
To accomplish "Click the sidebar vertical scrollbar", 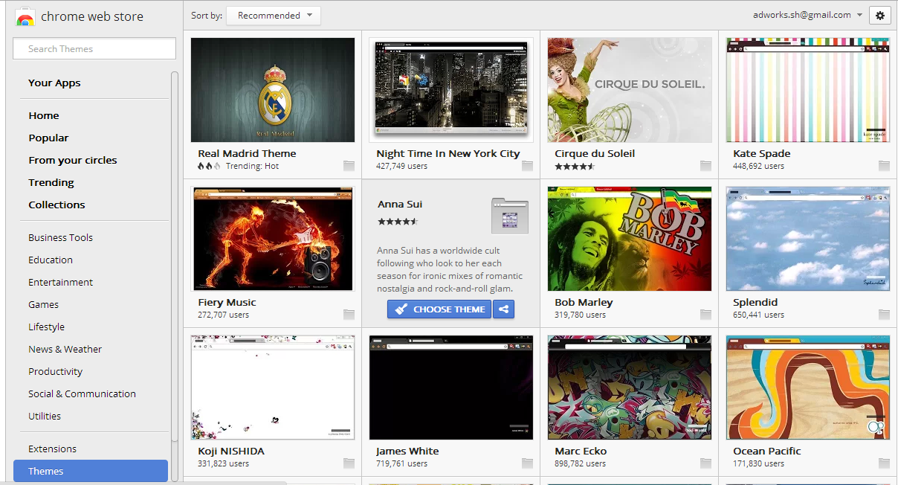I will click(x=175, y=257).
